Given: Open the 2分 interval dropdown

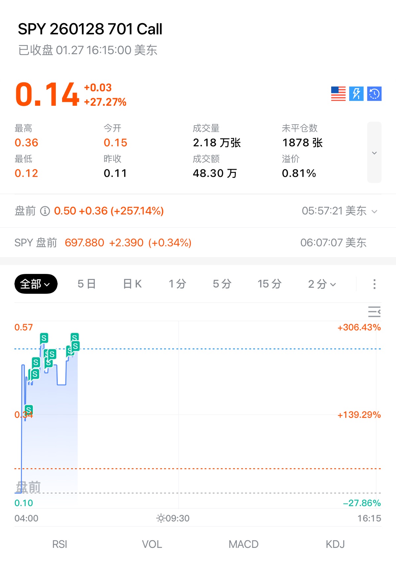Looking at the screenshot, I should click(322, 284).
